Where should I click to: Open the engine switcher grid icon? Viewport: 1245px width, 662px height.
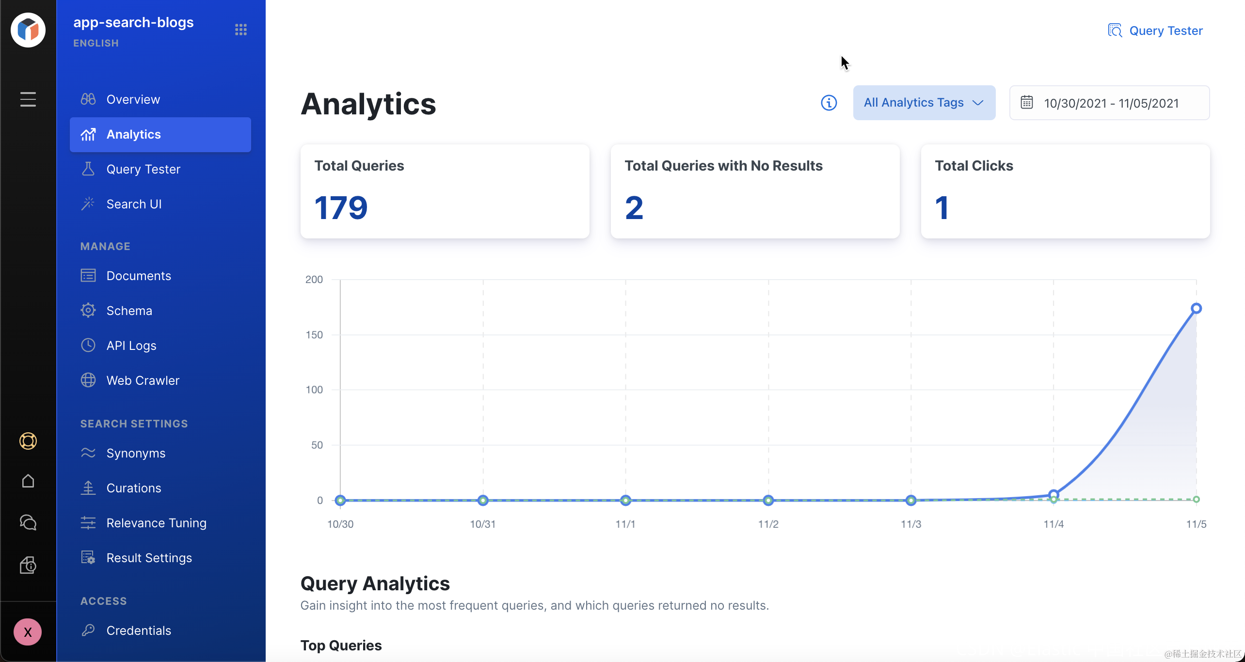click(x=241, y=30)
